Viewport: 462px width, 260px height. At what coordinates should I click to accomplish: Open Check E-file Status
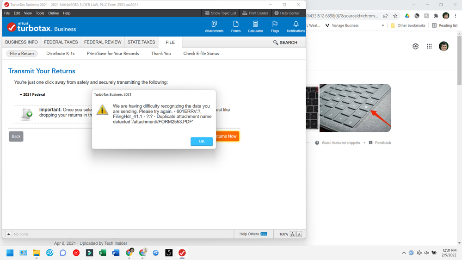[x=201, y=53]
